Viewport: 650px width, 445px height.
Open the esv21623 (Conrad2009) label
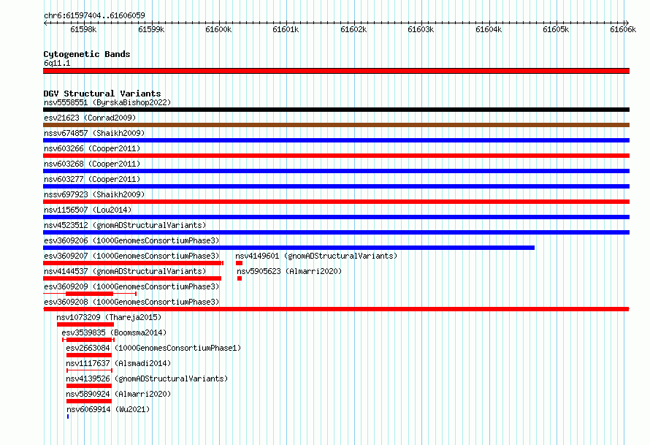[90, 118]
